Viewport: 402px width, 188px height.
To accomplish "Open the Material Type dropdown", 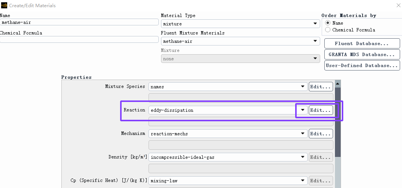I will (241, 24).
